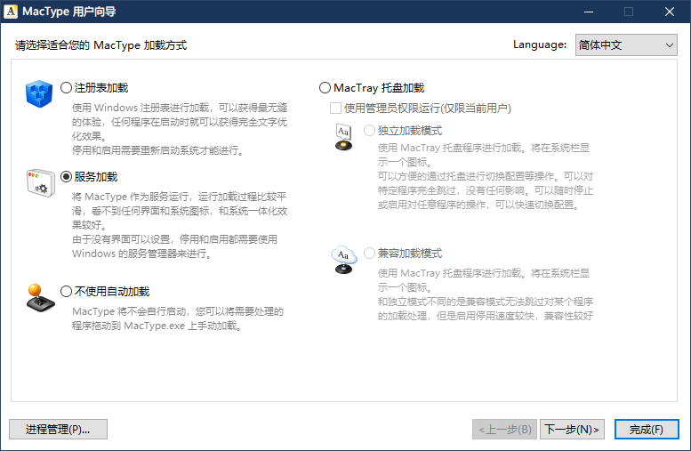Open 进程管理(P)... button
This screenshot has width=691, height=451.
(58, 429)
